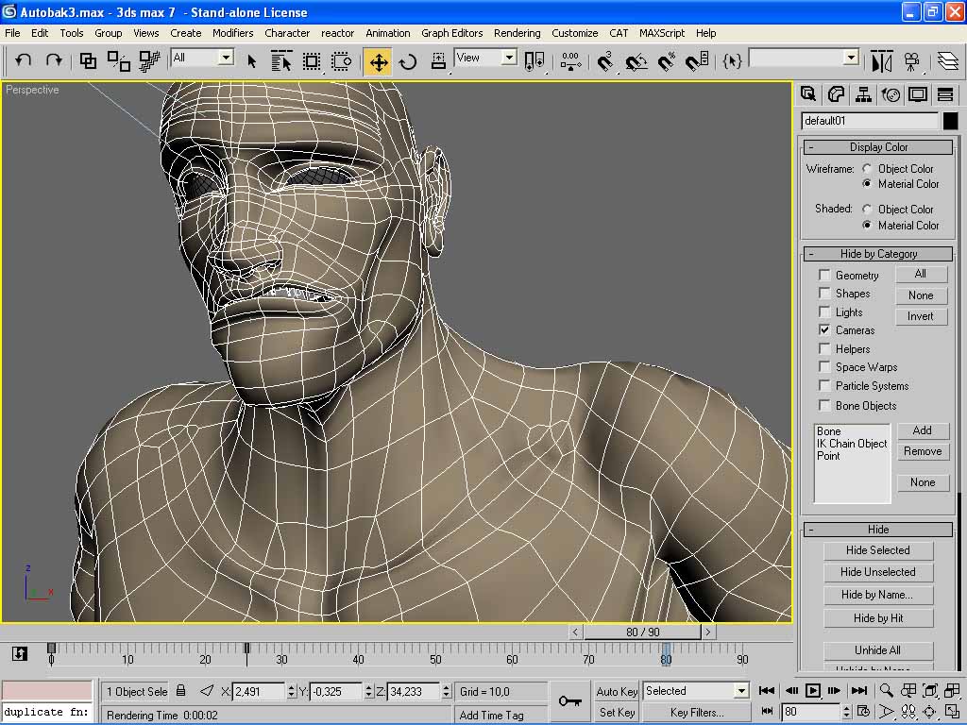Uncheck the Cameras category checkbox

824,330
